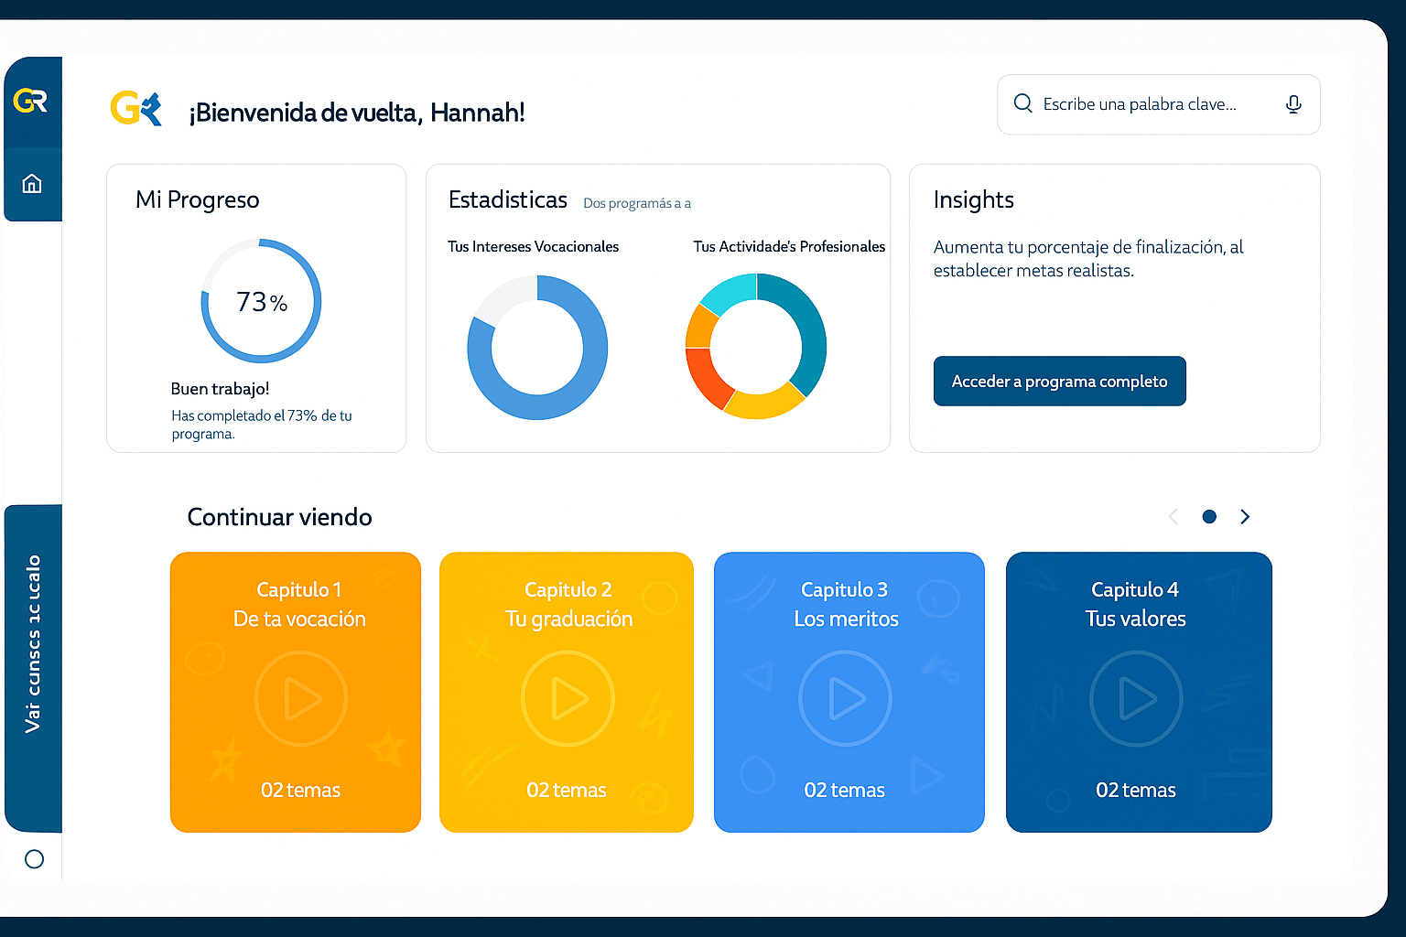Click the 'Buen trabajo!' text
Screen dimensions: 1406x937
coord(220,389)
